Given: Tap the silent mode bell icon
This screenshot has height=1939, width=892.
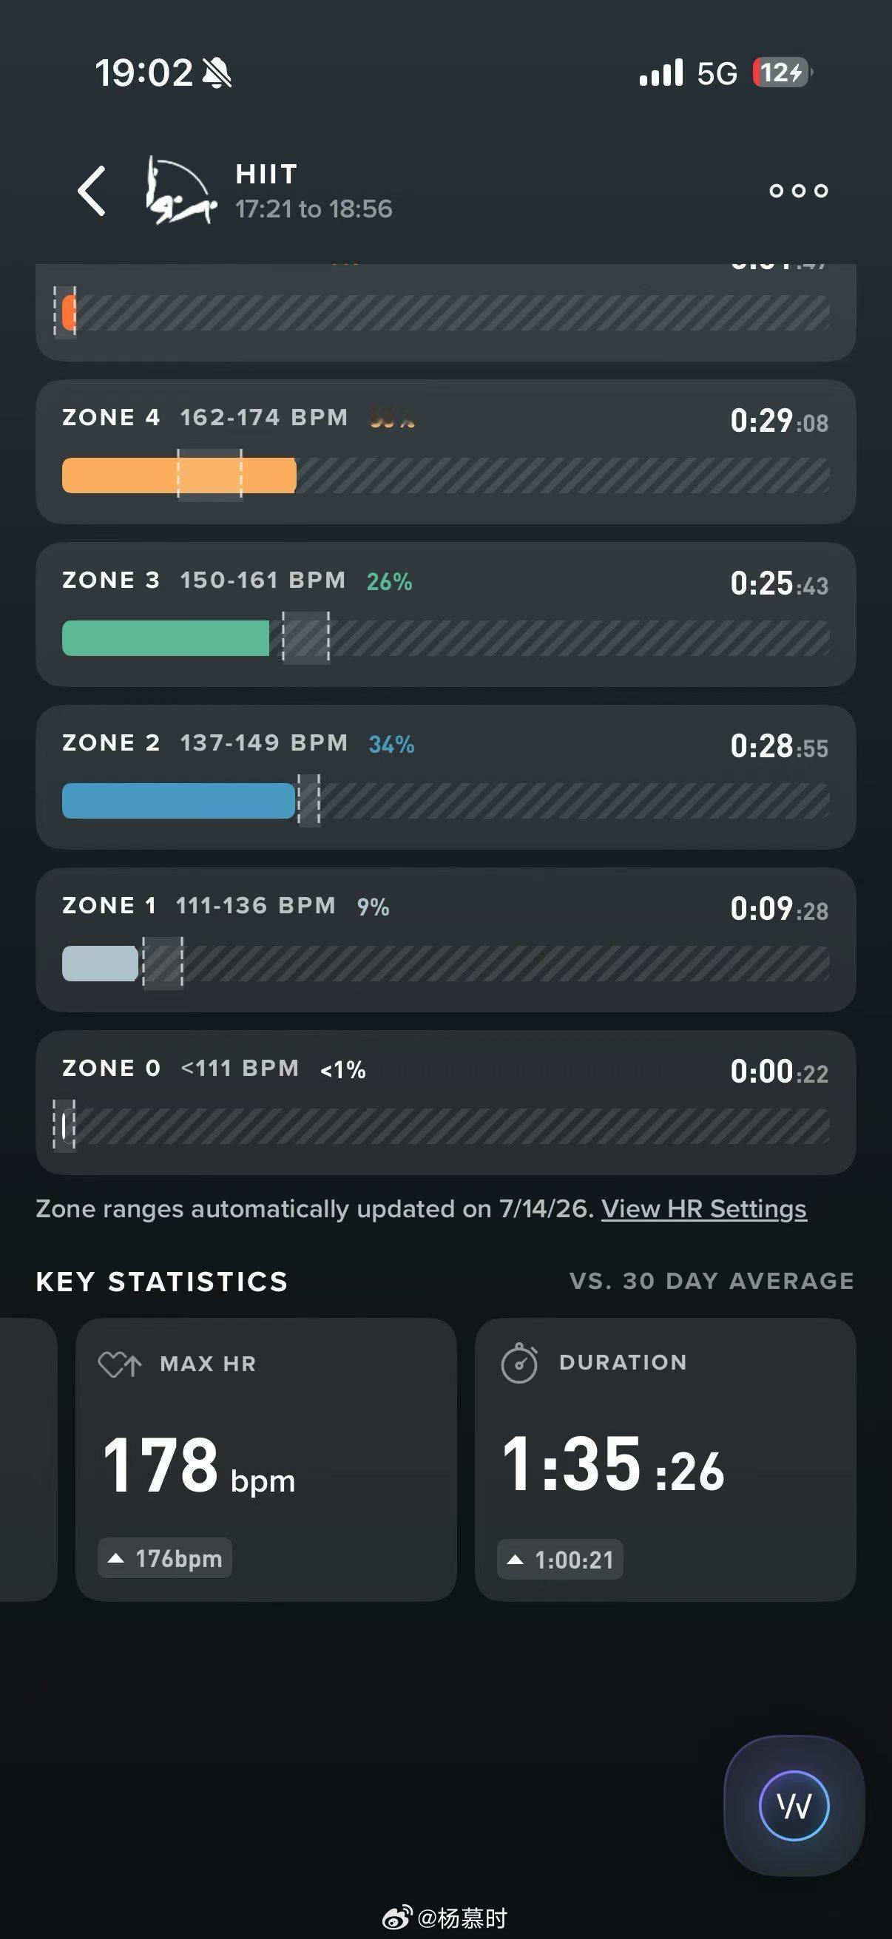Looking at the screenshot, I should [217, 73].
